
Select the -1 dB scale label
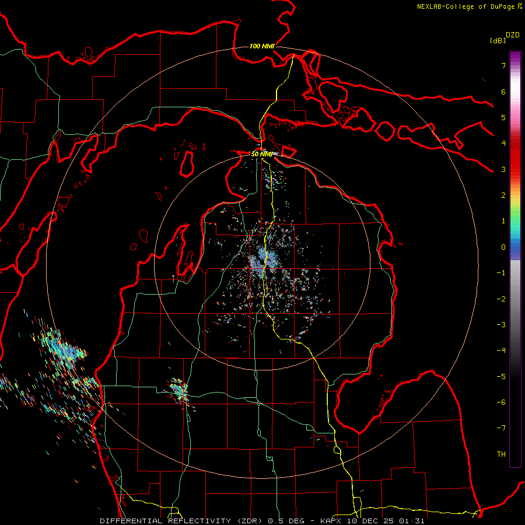pyautogui.click(x=501, y=273)
